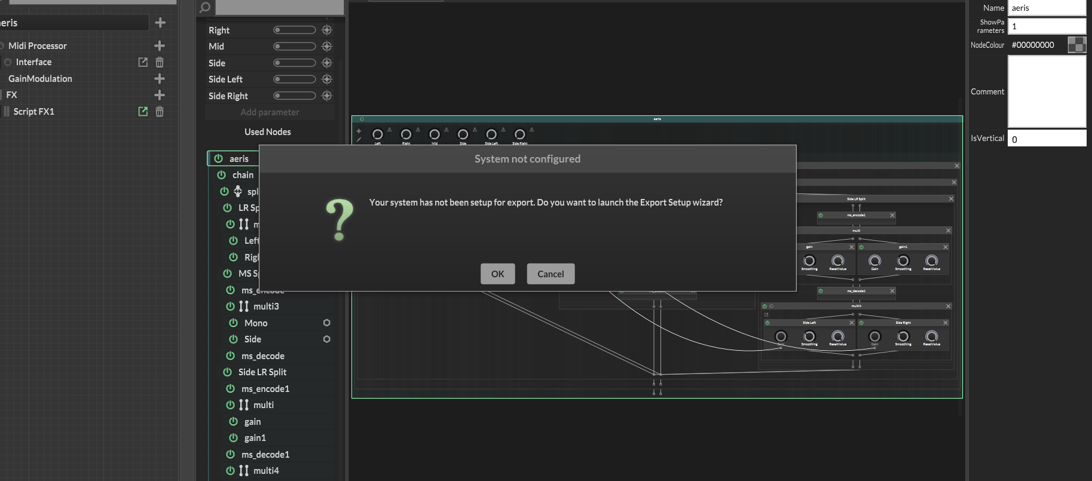Close the Side LR Split node in graph
The height and width of the screenshot is (481, 1092).
pos(951,199)
